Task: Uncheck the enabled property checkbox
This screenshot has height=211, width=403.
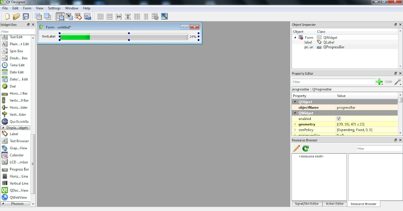Action: click(x=339, y=118)
